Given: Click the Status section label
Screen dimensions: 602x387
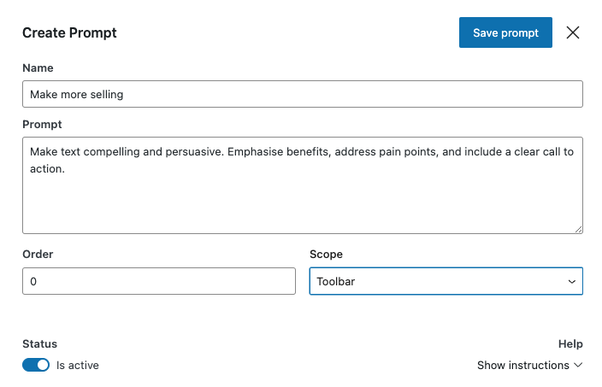Looking at the screenshot, I should (39, 343).
